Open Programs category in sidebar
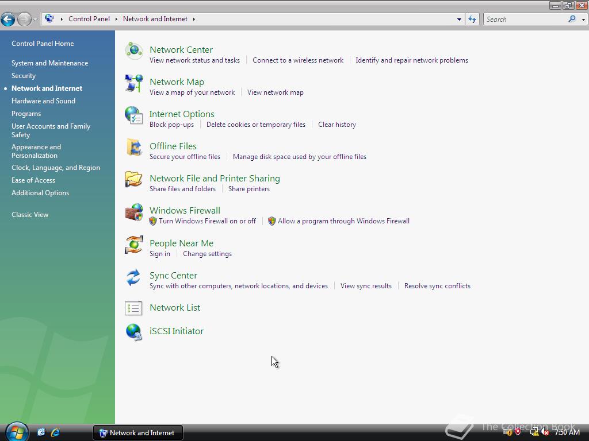The height and width of the screenshot is (441, 589). click(26, 114)
